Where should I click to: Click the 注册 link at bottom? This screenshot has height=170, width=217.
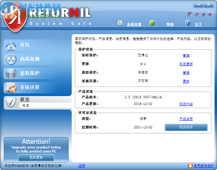pos(82,166)
